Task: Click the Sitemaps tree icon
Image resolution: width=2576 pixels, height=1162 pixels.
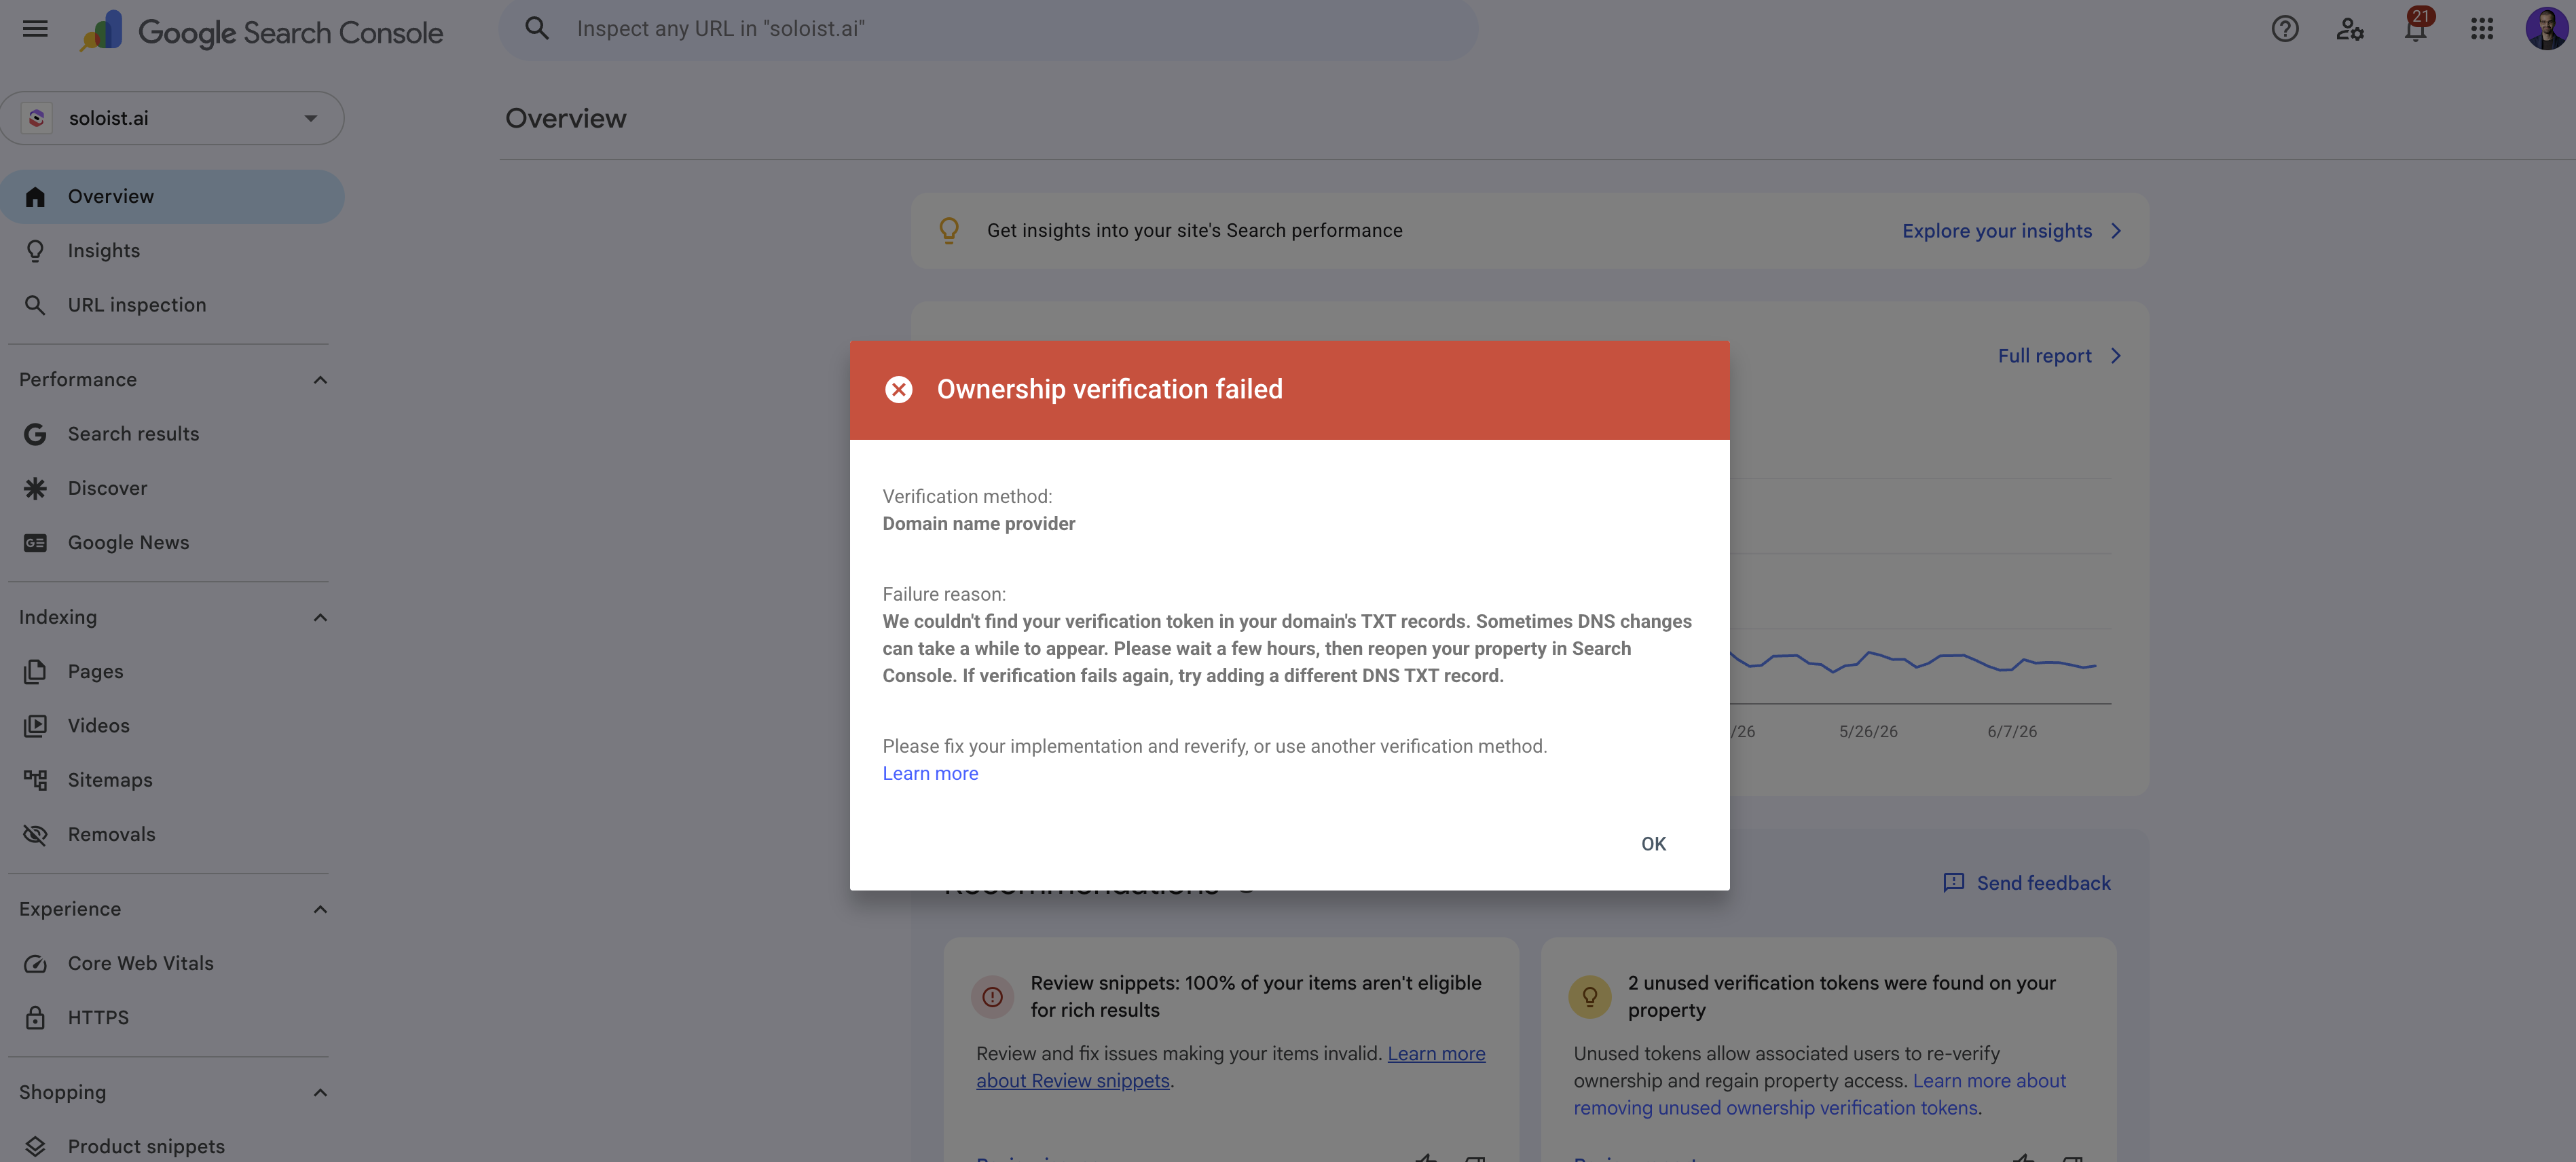Action: tap(35, 780)
